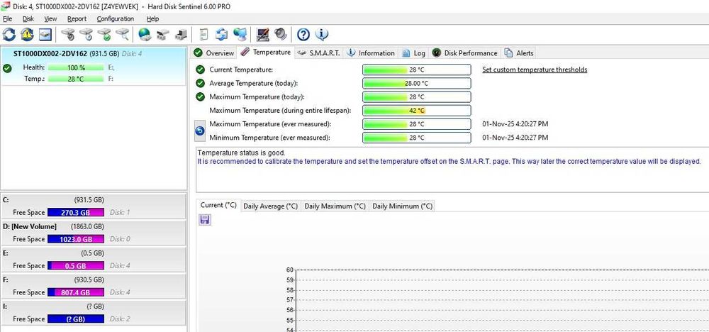Click the report document toolbar icon
Image resolution: width=709 pixels, height=332 pixels.
point(204,34)
